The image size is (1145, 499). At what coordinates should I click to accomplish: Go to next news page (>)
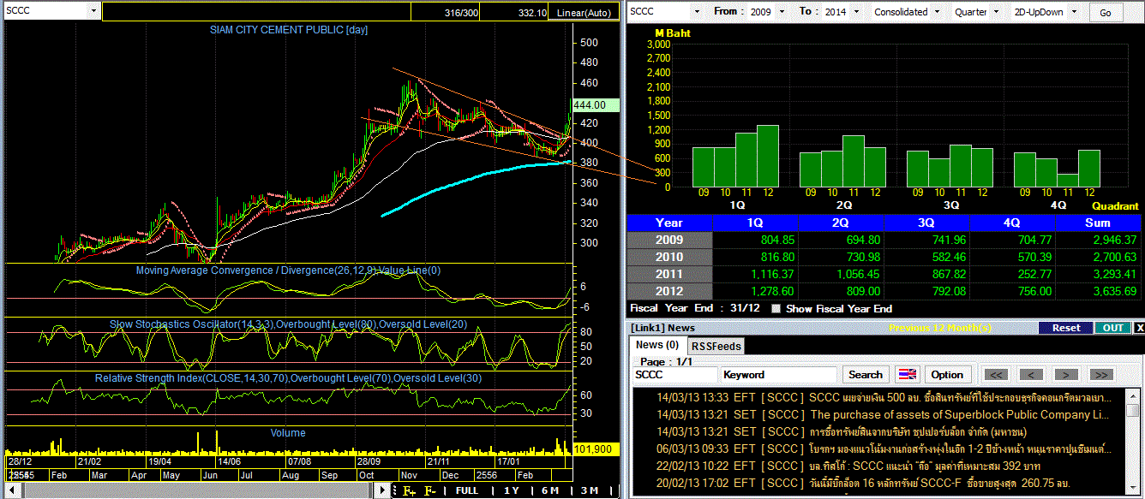(x=1066, y=375)
